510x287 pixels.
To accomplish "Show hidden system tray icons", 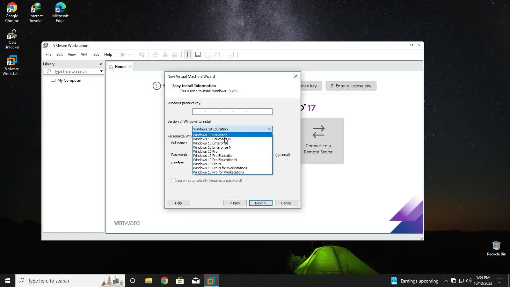I will point(446,281).
